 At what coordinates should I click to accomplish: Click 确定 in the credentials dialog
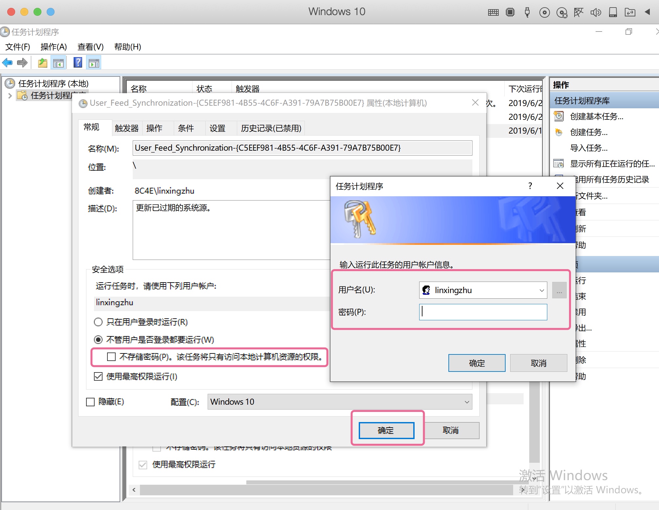point(477,363)
